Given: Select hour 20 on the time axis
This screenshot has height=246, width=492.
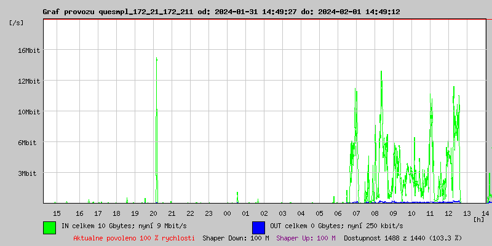Looking at the screenshot, I should click(154, 213).
